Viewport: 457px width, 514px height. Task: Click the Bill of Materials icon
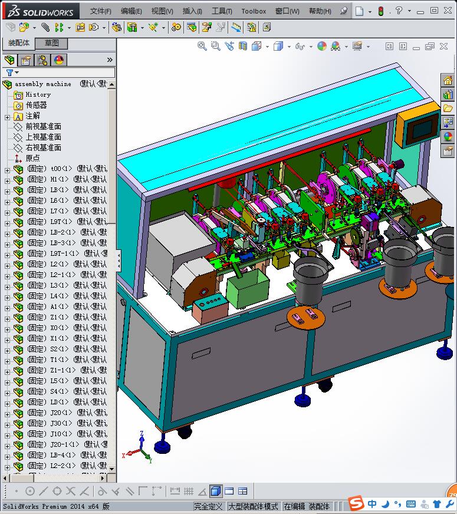[192, 27]
